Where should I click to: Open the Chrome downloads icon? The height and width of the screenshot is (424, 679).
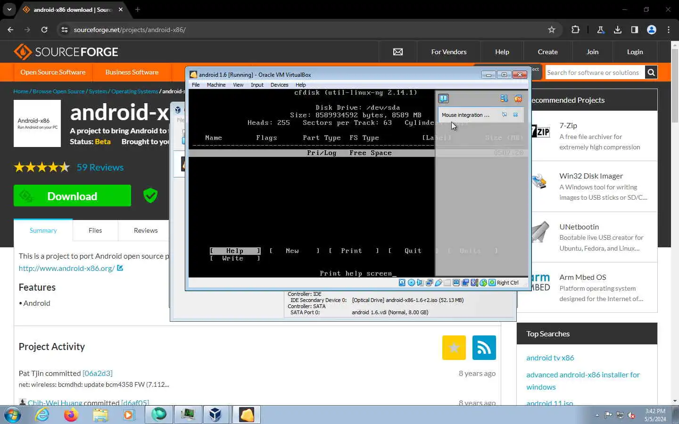(617, 30)
